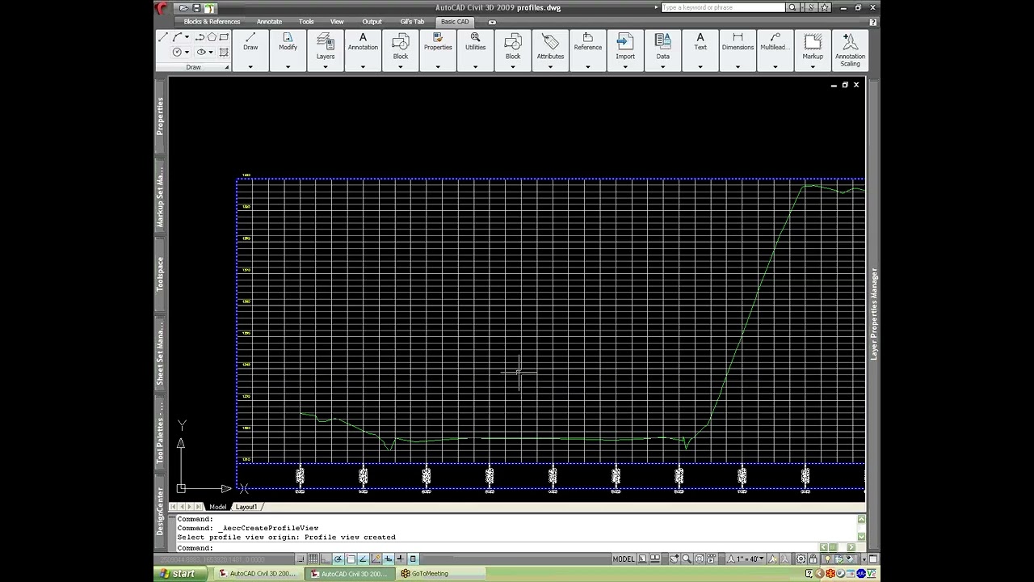Select the Line tool in Draw panel
The height and width of the screenshot is (582, 1034).
(x=163, y=37)
